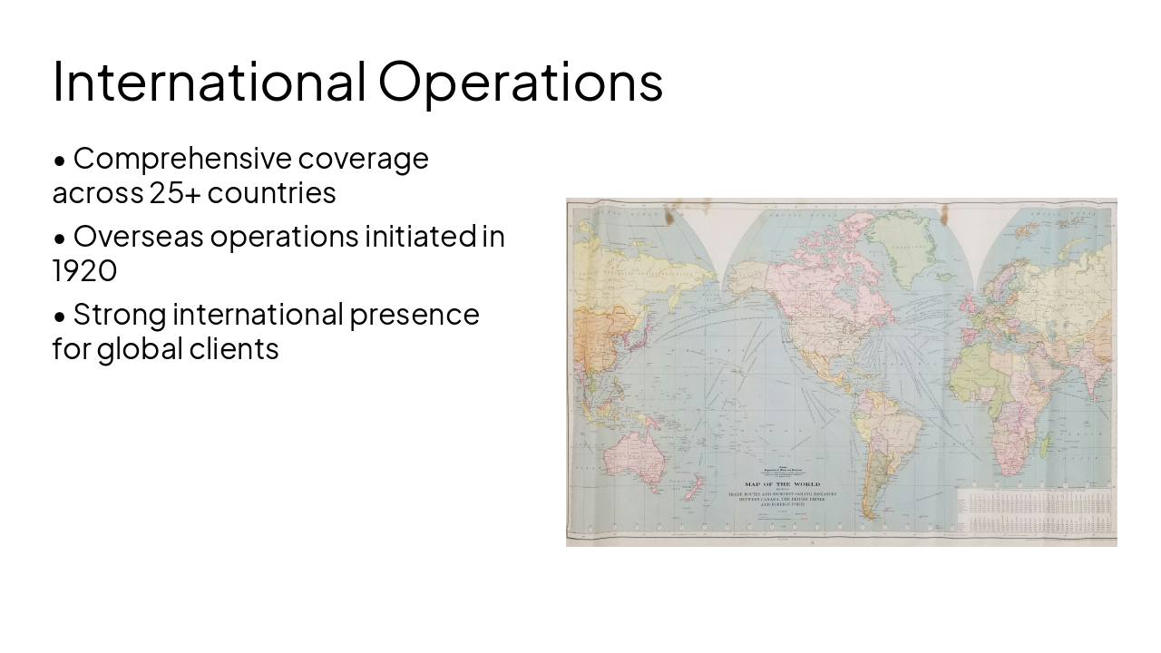Click the word "International" in the title
Screen dimensions: 1161x653
[209, 81]
